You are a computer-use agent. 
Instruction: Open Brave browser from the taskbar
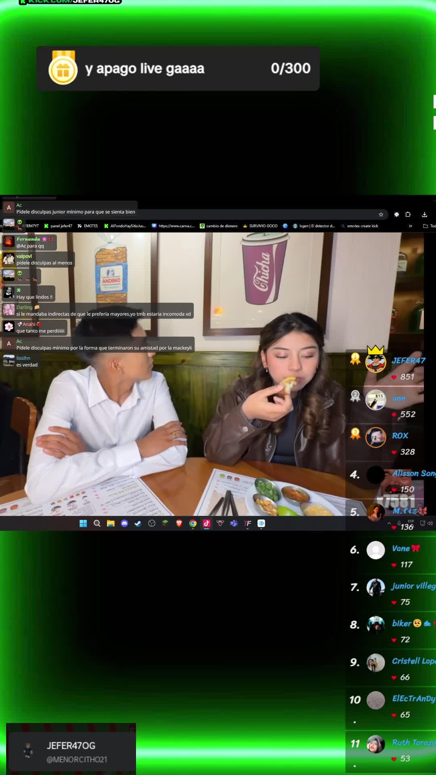coord(179,523)
